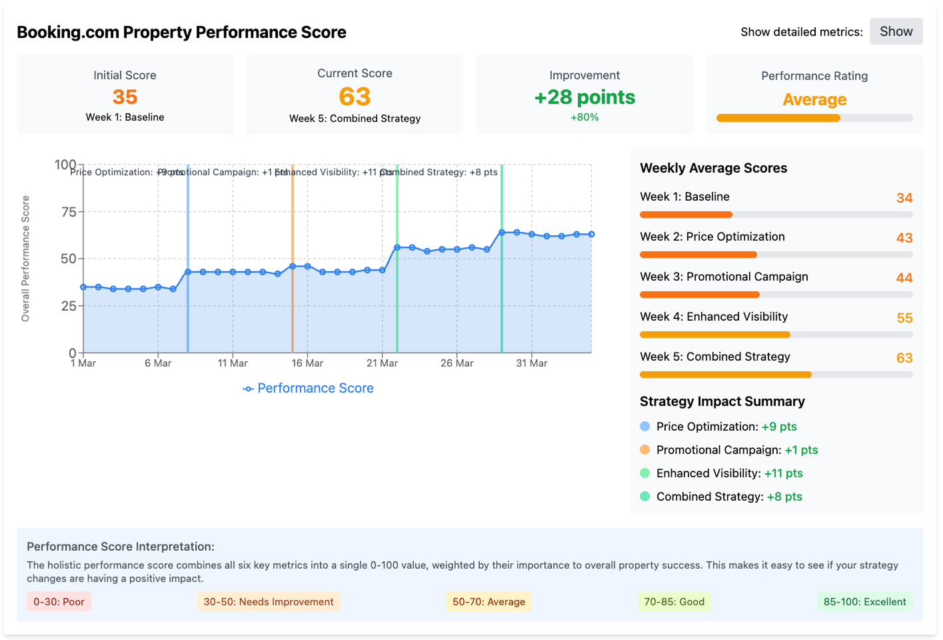This screenshot has height=640, width=943.
Task: Click the Current Score value 63
Action: pyautogui.click(x=355, y=97)
